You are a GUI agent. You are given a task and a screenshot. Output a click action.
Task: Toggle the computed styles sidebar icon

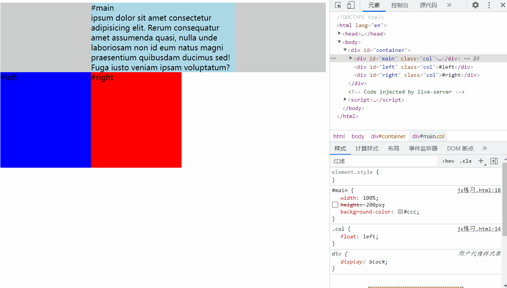494,161
